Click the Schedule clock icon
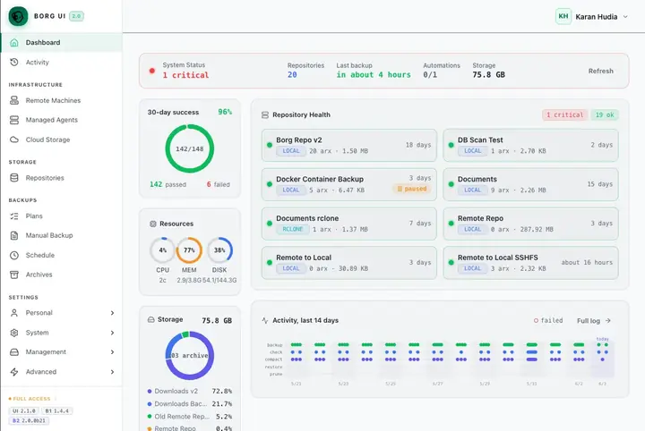The width and height of the screenshot is (645, 431). click(14, 256)
